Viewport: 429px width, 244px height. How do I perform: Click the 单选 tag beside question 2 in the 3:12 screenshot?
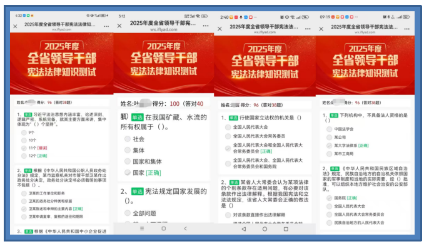point(137,191)
